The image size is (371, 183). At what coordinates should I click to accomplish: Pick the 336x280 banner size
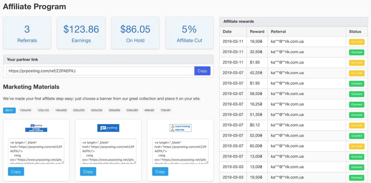click(x=132, y=110)
